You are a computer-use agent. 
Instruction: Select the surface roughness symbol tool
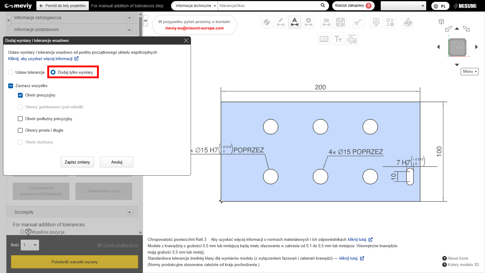358,22
